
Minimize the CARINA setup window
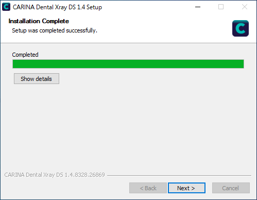click(x=198, y=7)
